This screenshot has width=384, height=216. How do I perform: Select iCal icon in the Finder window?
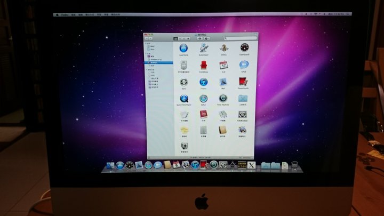pyautogui.click(x=223, y=66)
